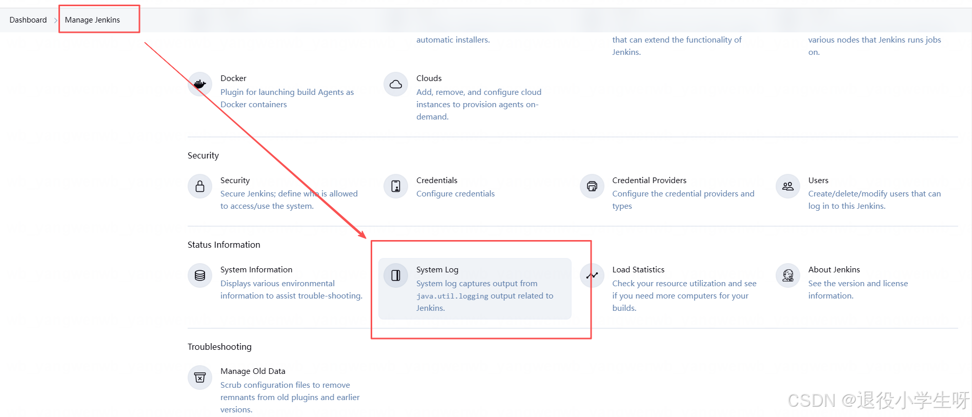Click the Clouds cloud icon
Viewport: 972px width, 417px height.
(396, 84)
